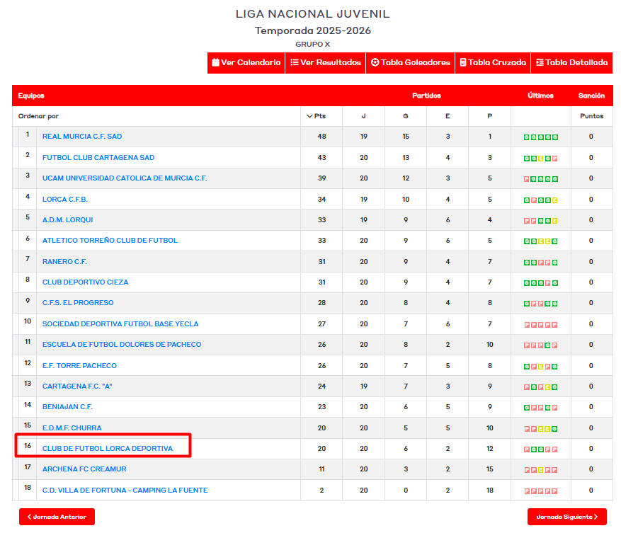Click Dolores de Pacheco's win icon

(x=548, y=345)
